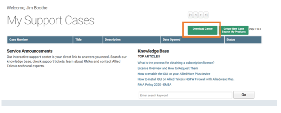Open License Overview and How to Request article
This screenshot has width=281, height=113.
coord(168,68)
